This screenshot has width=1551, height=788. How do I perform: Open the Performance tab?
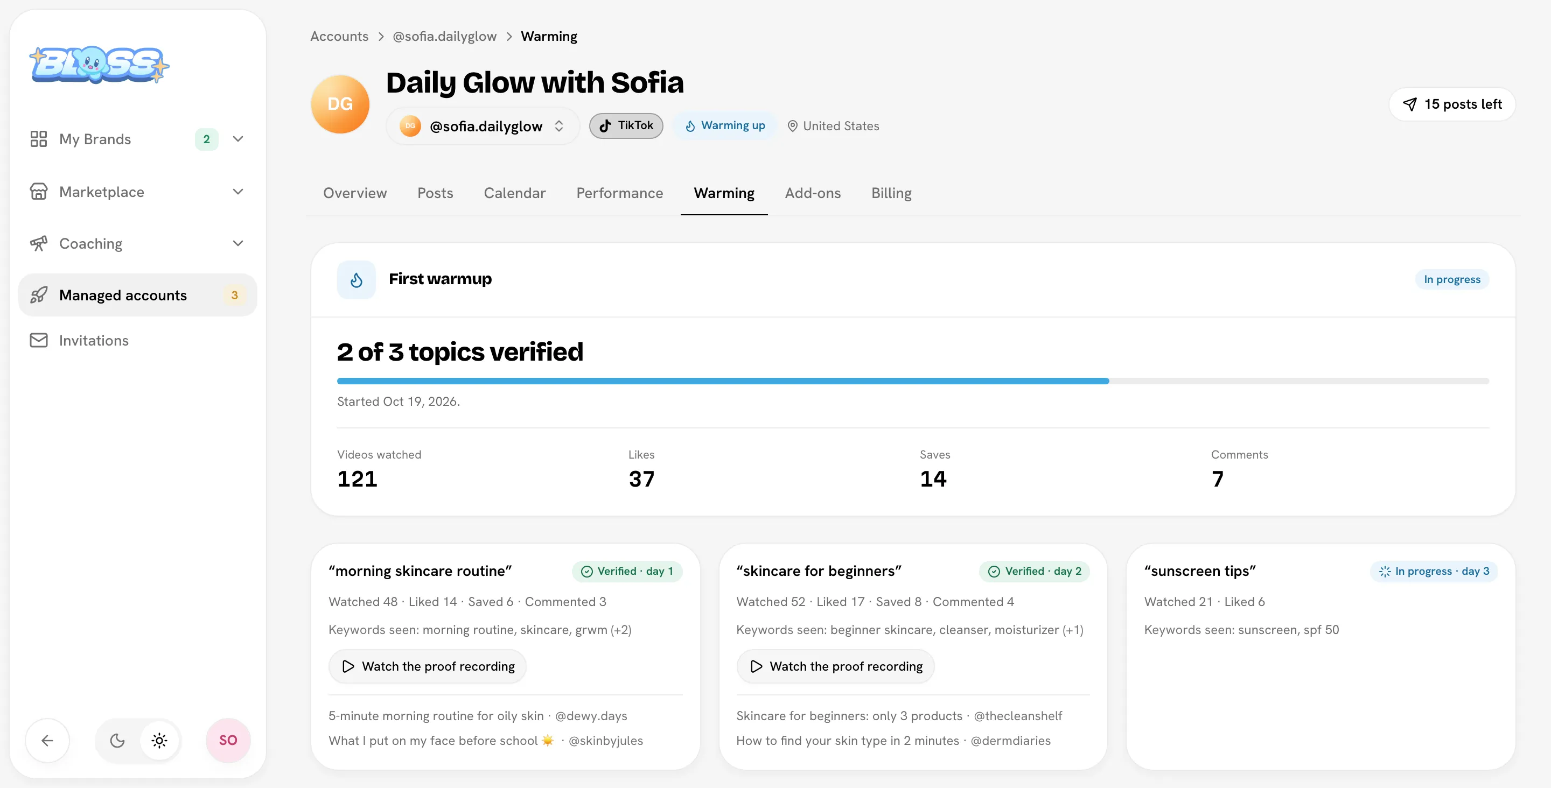pyautogui.click(x=619, y=193)
